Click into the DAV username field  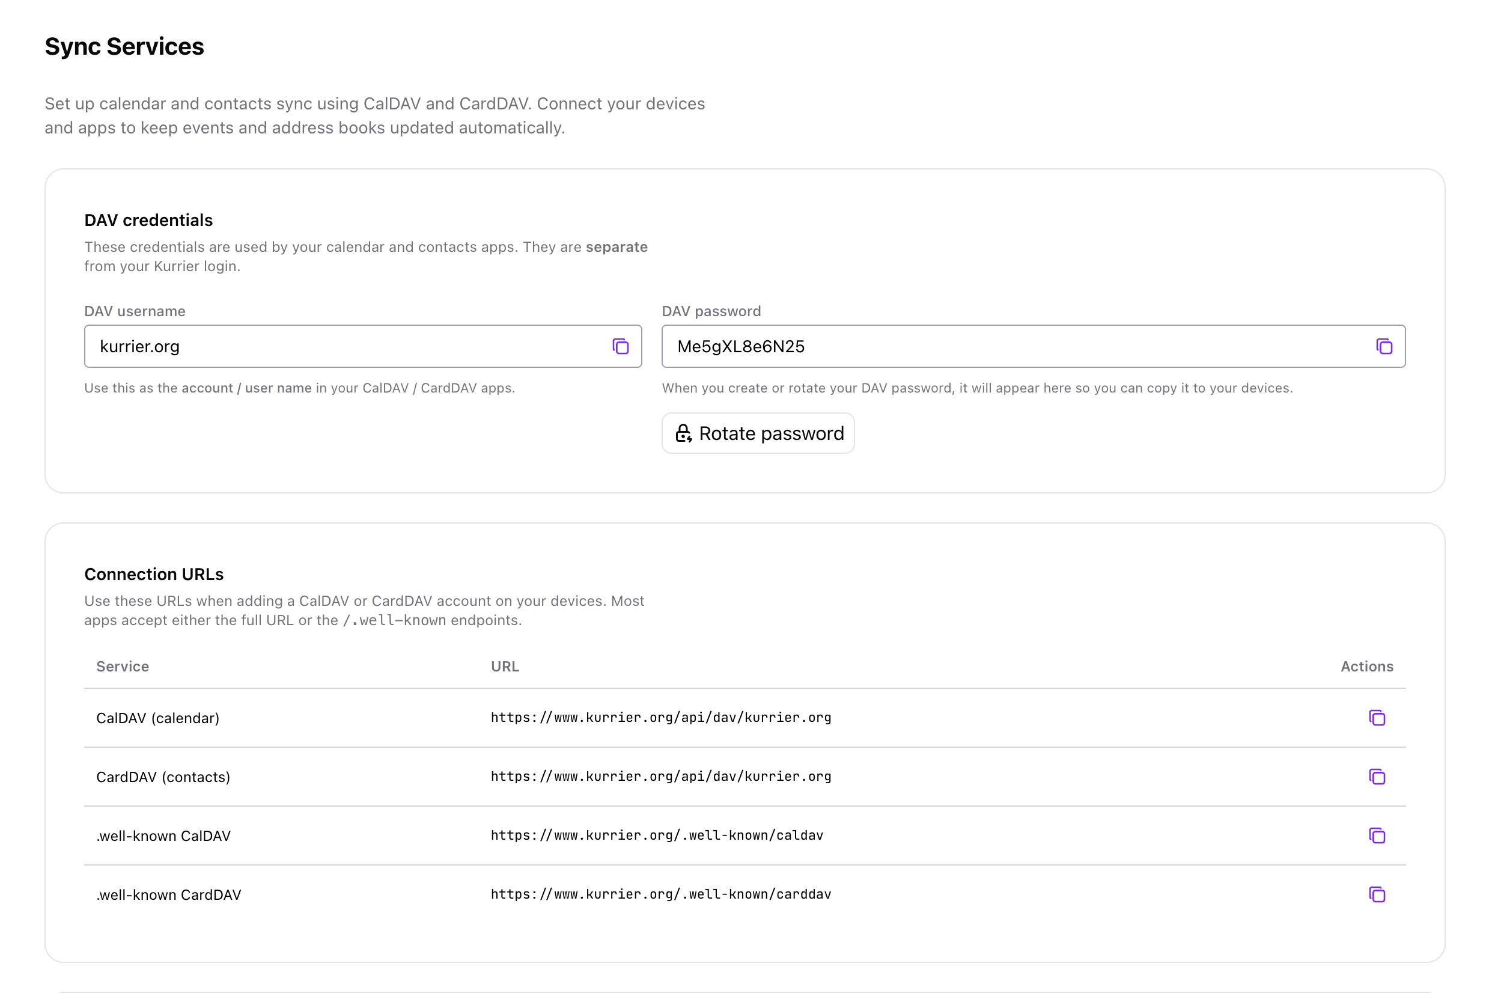317,346
